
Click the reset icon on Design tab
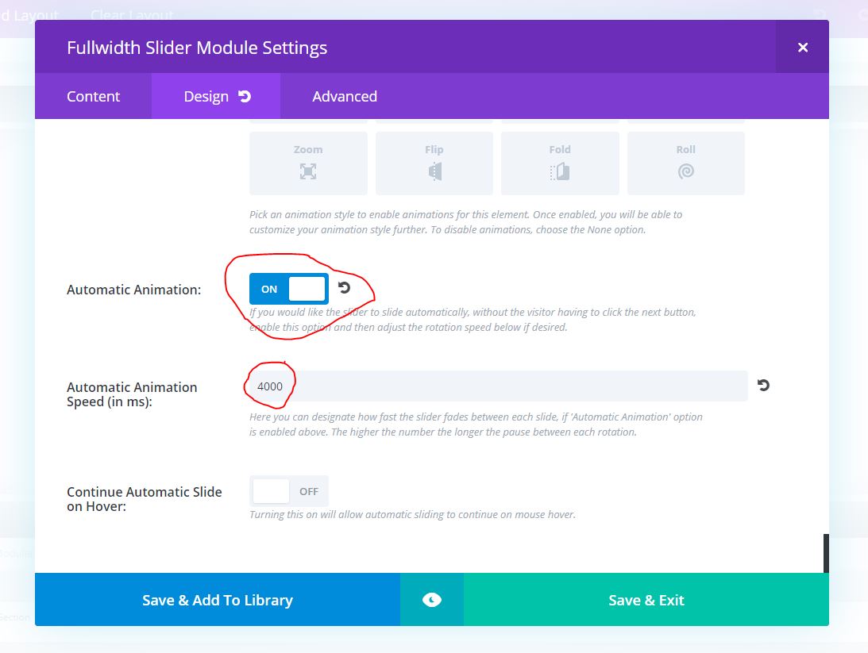tap(245, 96)
